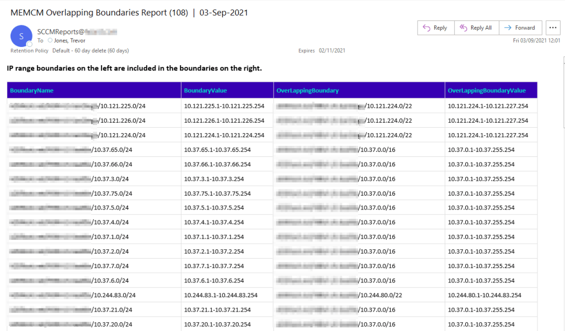Click the email subject line title
The height and width of the screenshot is (331, 565).
(x=129, y=13)
